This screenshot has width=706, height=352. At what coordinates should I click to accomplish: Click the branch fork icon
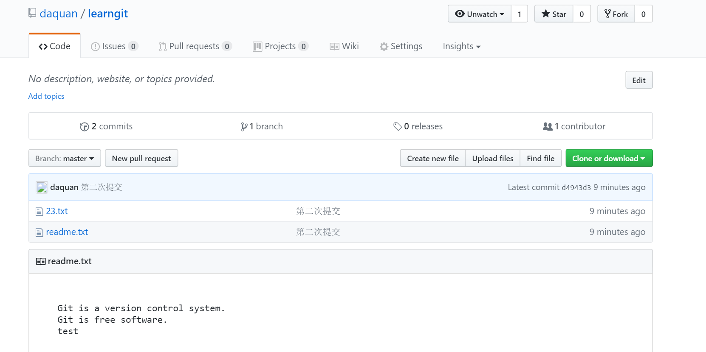[244, 127]
